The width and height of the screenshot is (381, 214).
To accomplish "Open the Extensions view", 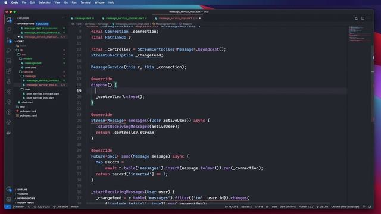I will click(x=9, y=71).
